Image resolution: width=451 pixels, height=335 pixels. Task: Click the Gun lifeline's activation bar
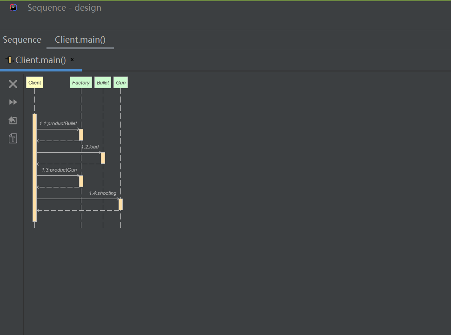pyautogui.click(x=120, y=204)
